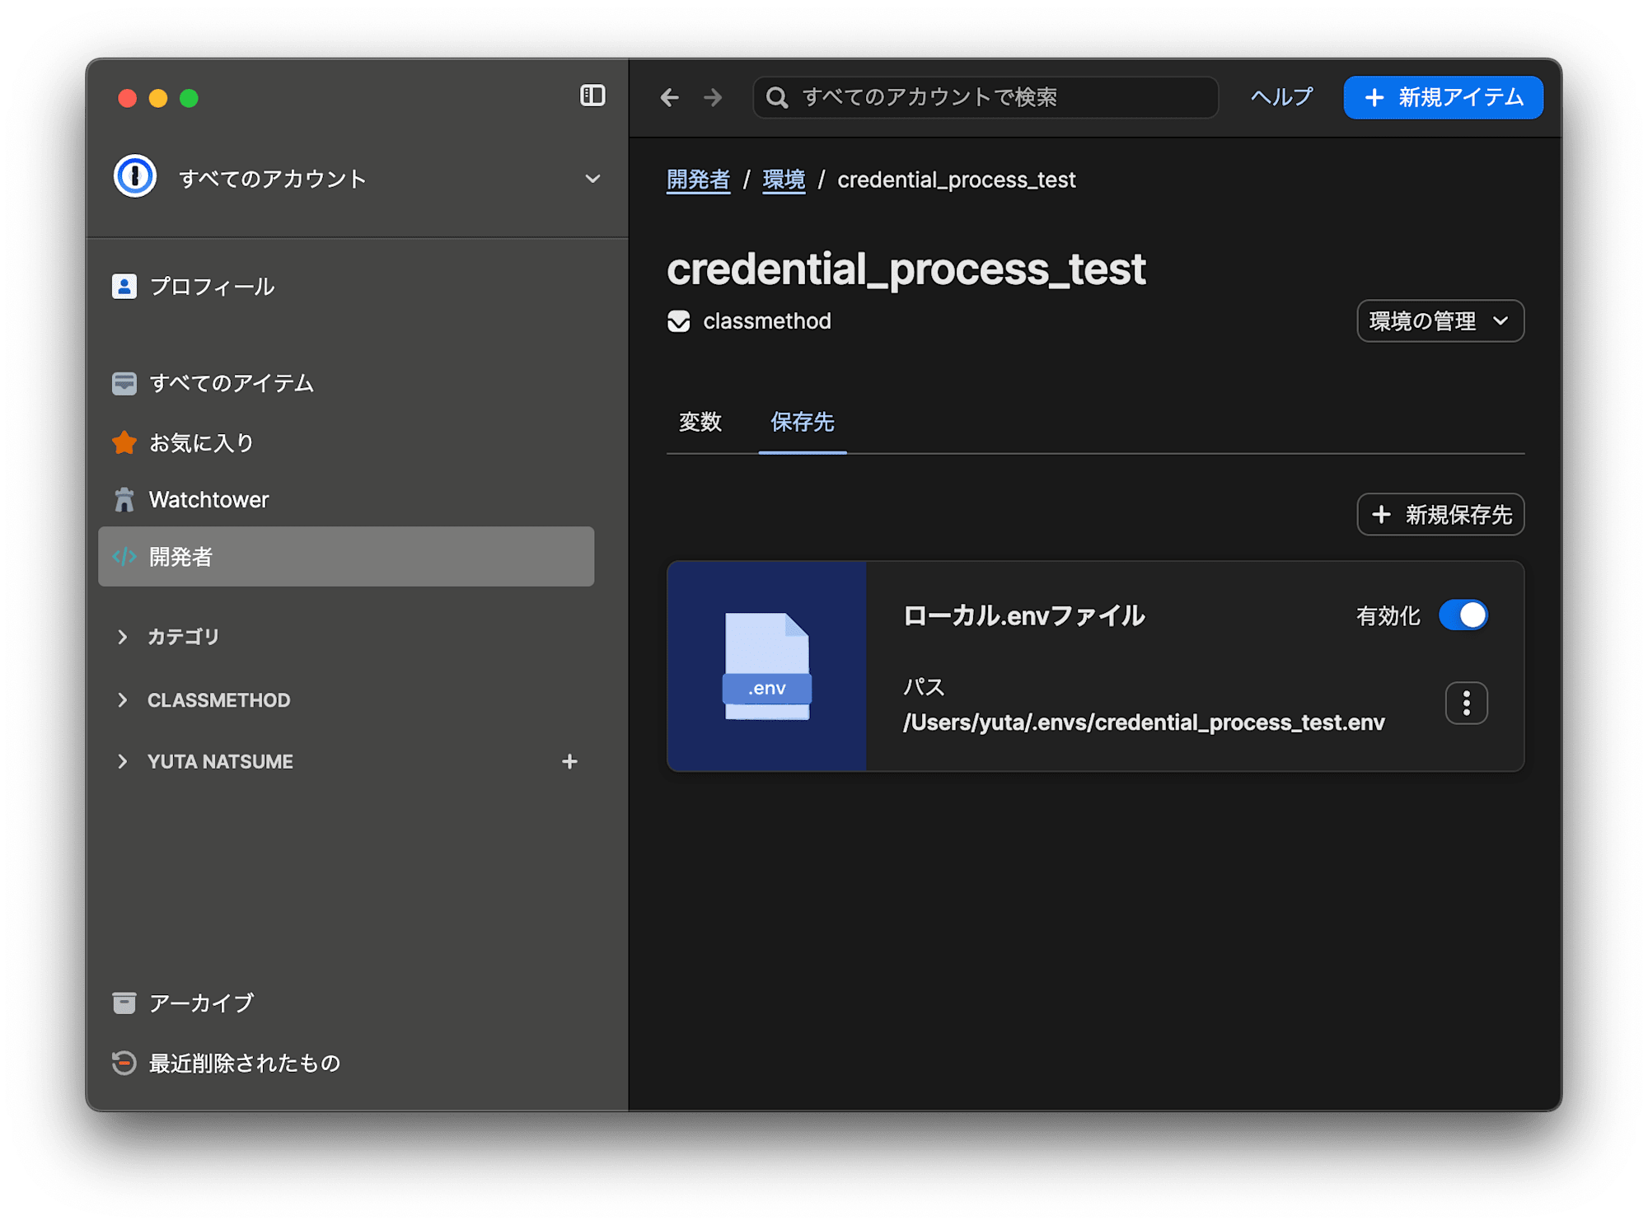Open お気に入り favorites star item

tap(201, 443)
